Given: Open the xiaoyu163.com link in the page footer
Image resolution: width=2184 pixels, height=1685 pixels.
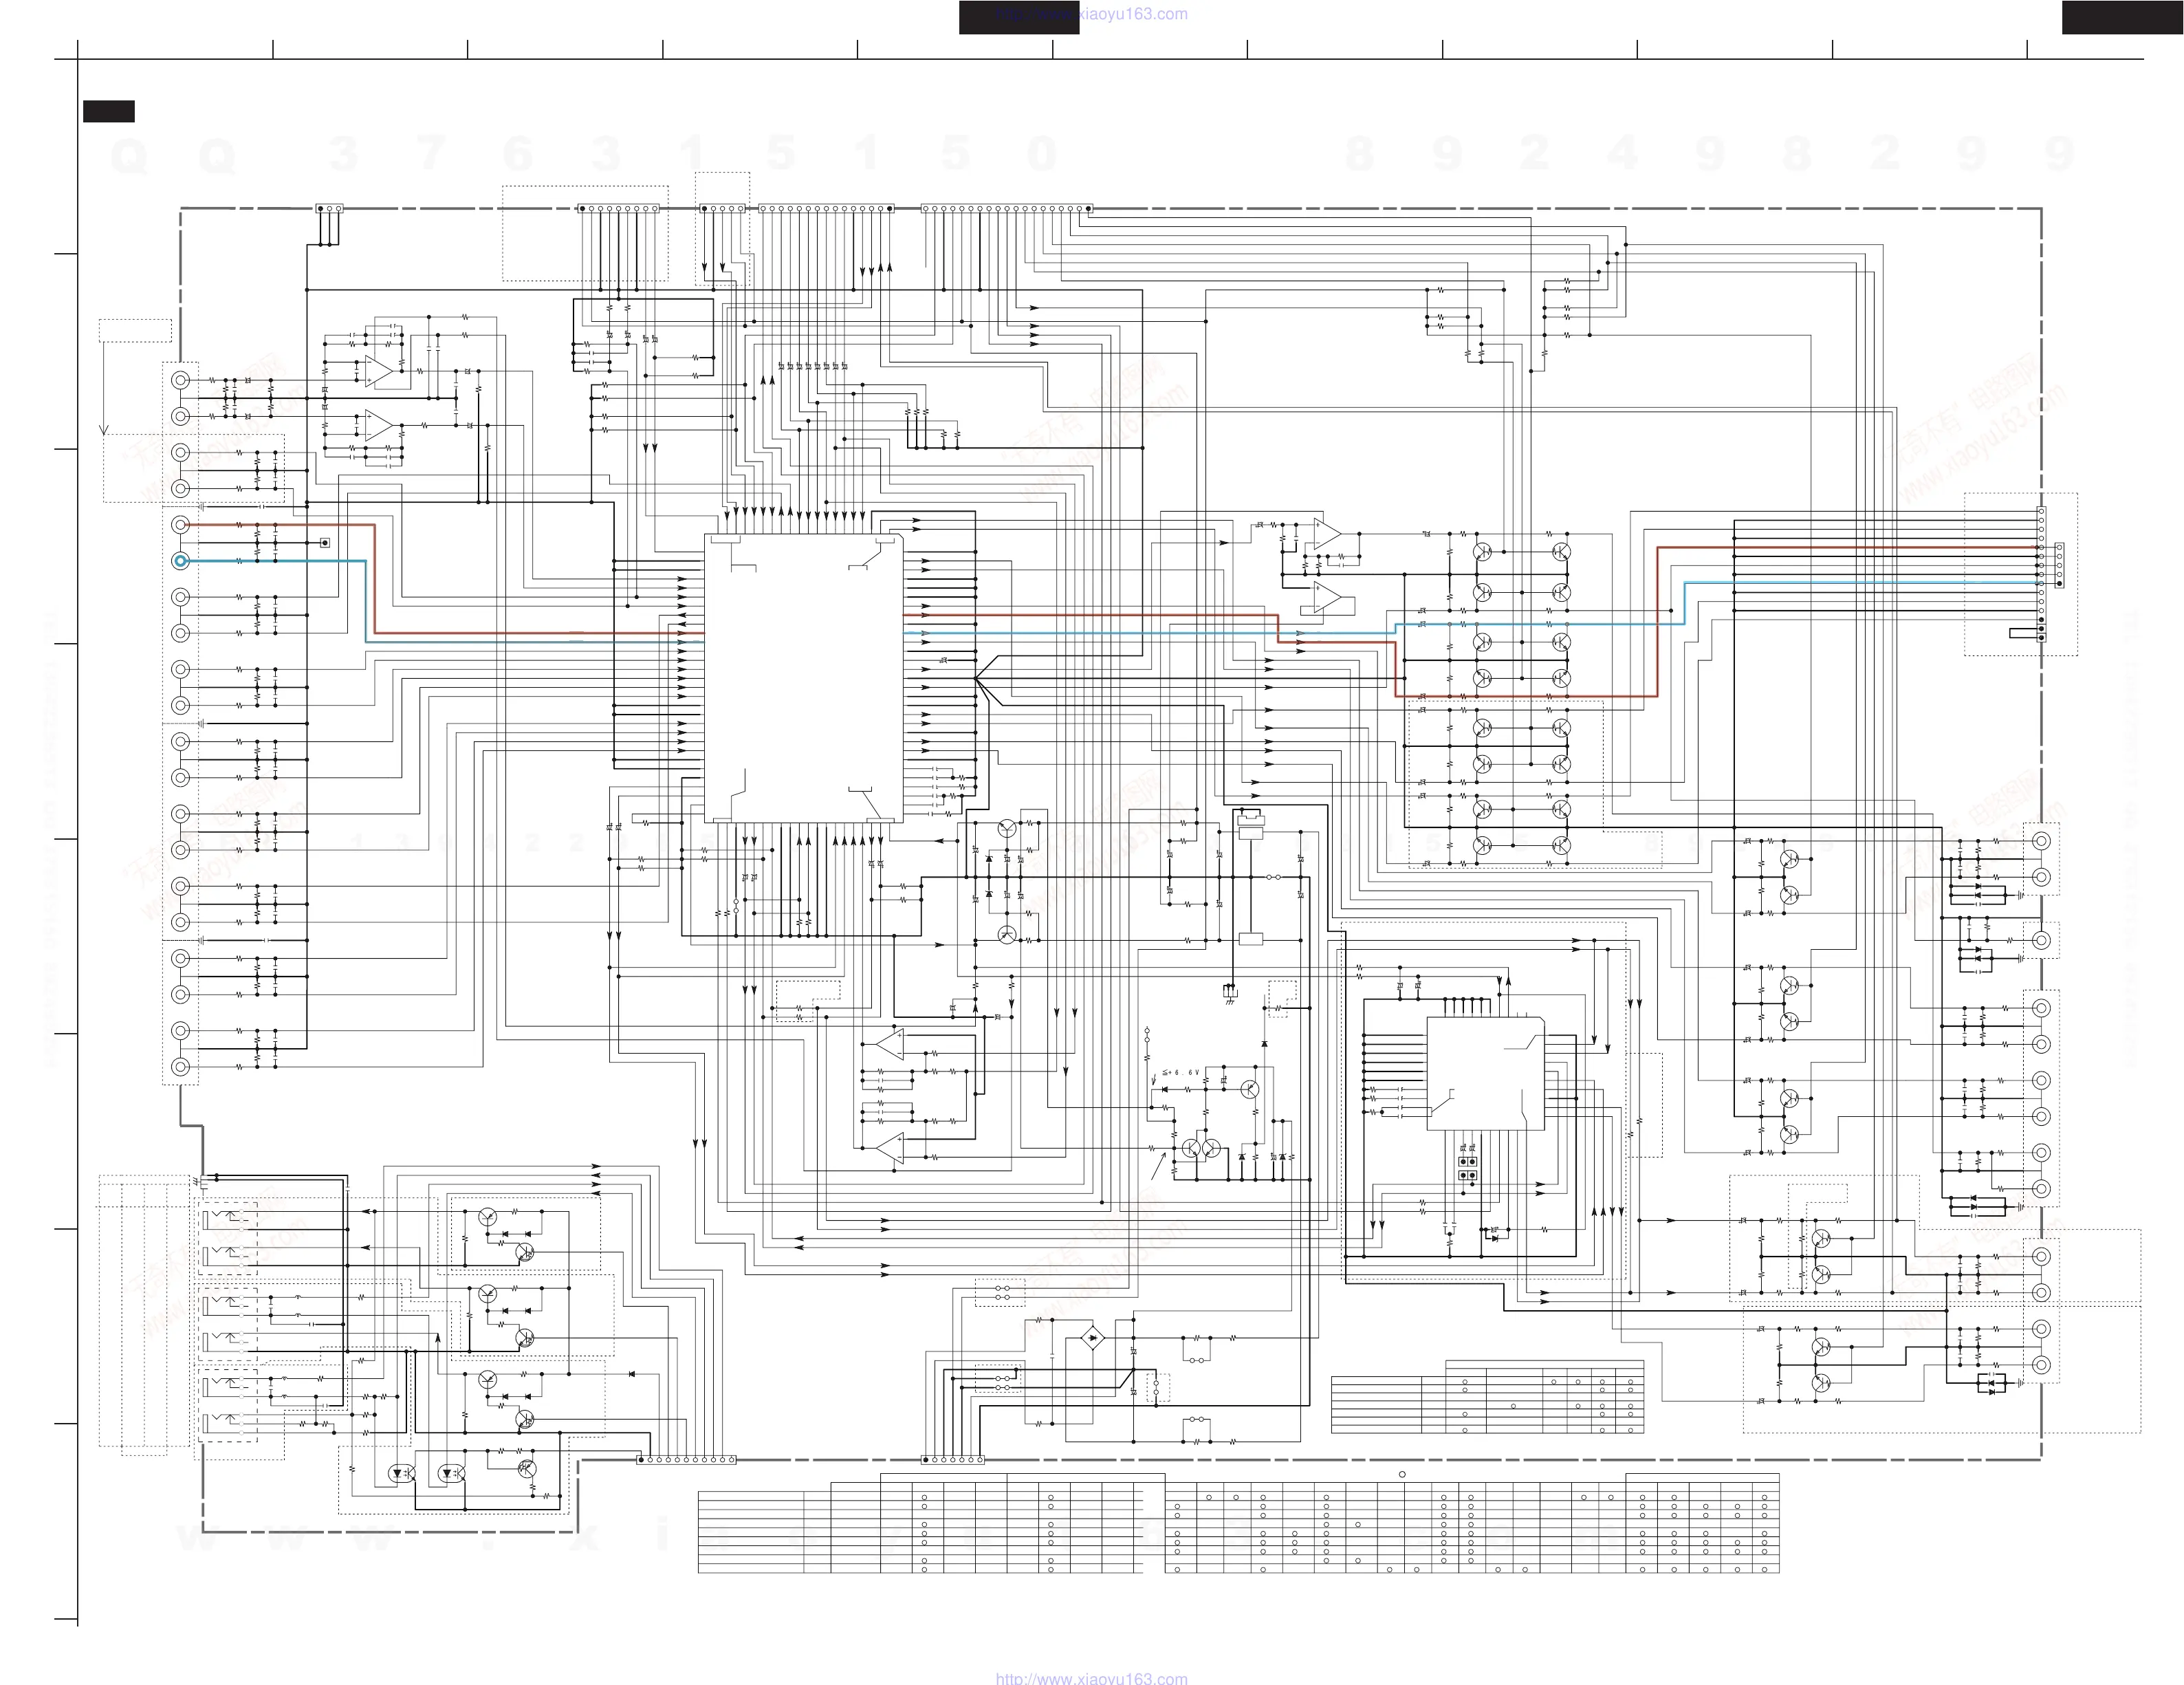Looking at the screenshot, I should coord(1091,1679).
